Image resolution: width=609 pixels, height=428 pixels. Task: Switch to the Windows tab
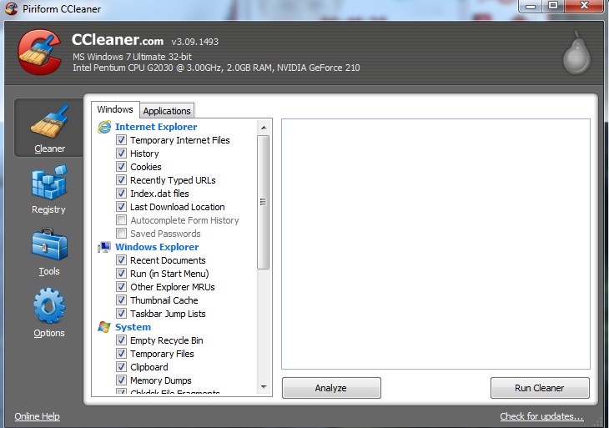click(115, 109)
